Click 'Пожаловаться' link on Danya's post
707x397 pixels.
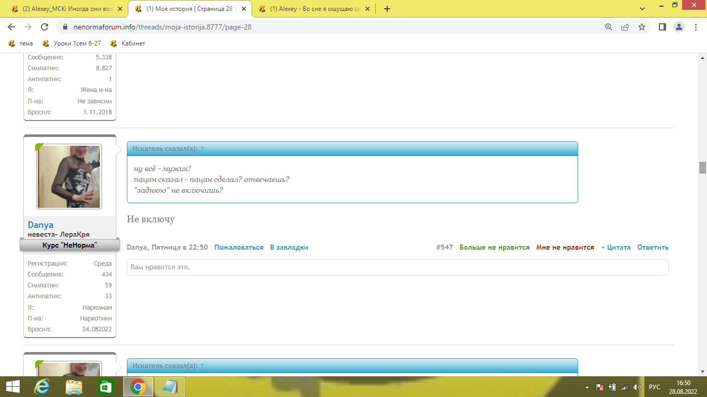click(x=239, y=248)
